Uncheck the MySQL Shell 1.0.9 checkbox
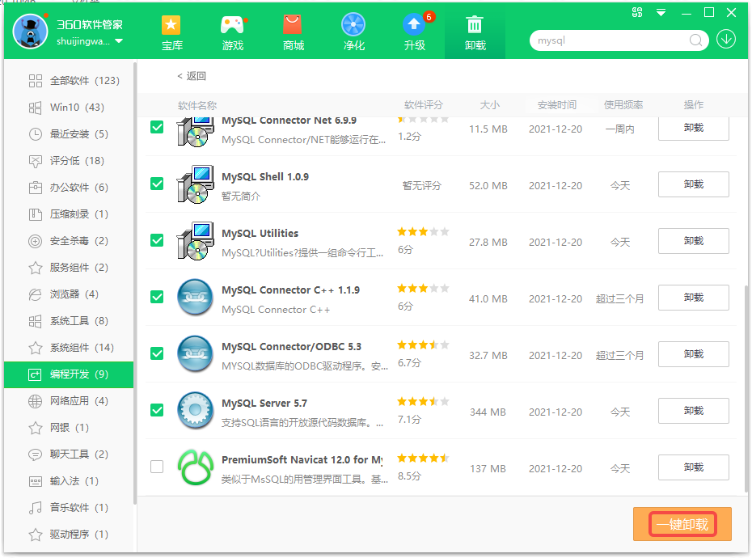This screenshot has height=558, width=752. 157,184
